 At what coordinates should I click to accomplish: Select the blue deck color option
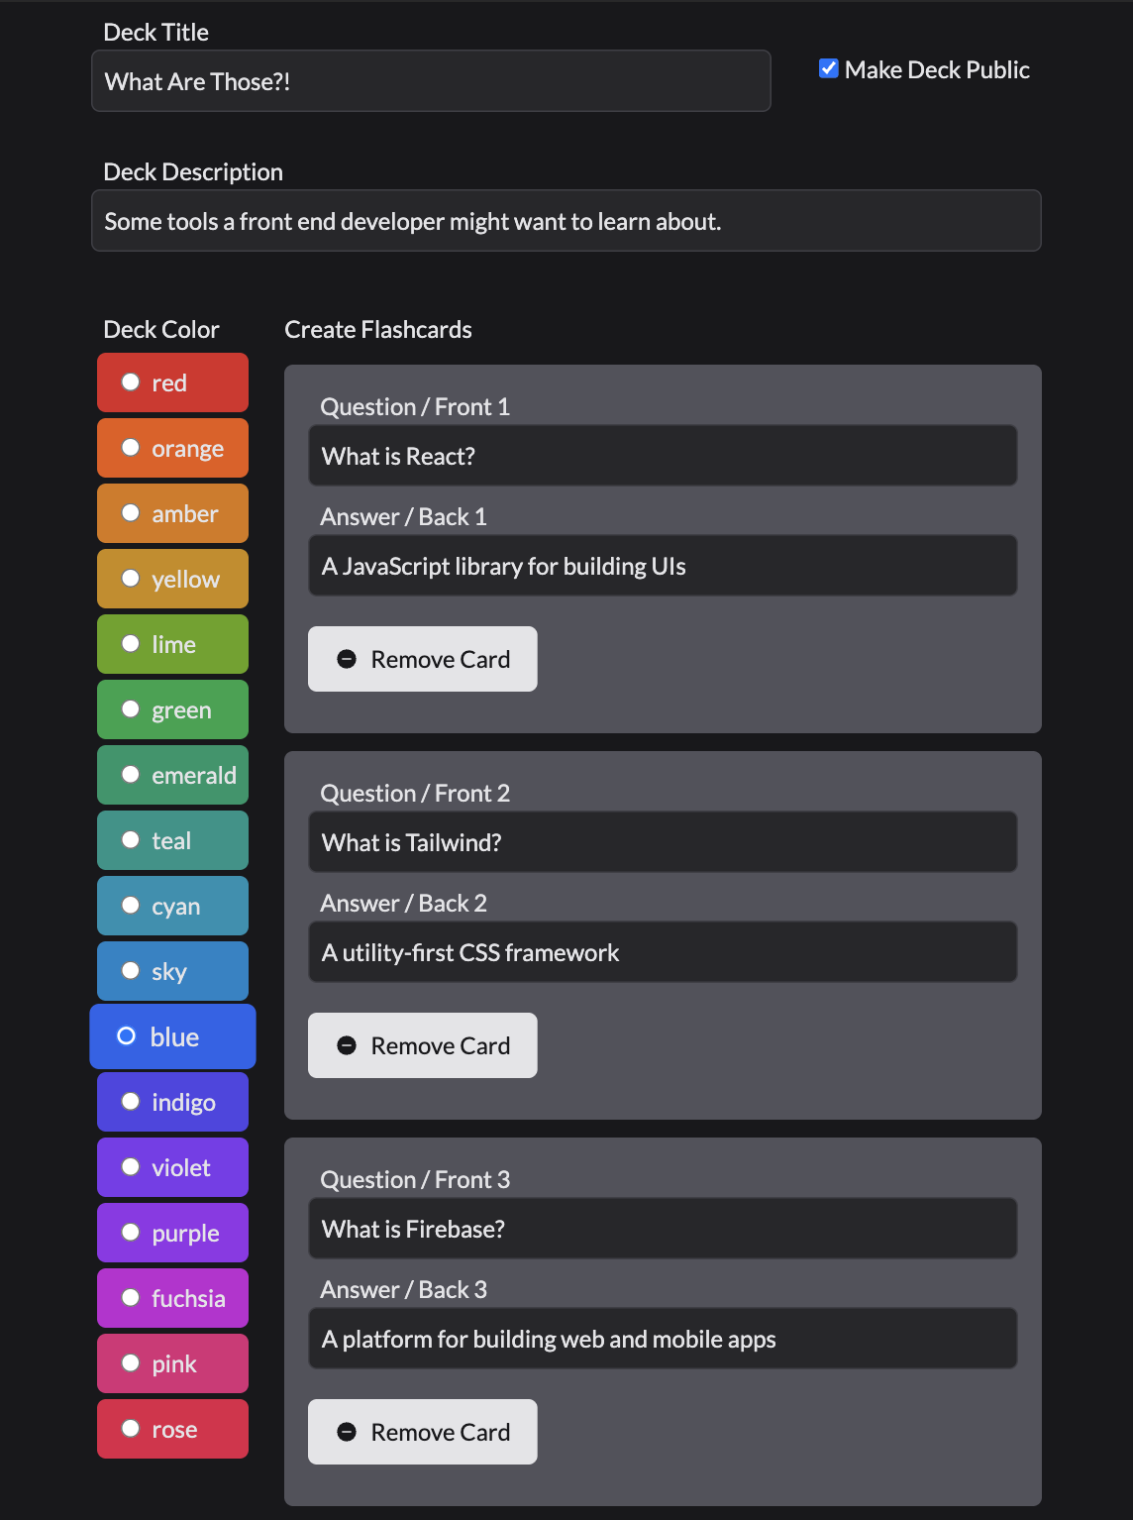point(127,1036)
